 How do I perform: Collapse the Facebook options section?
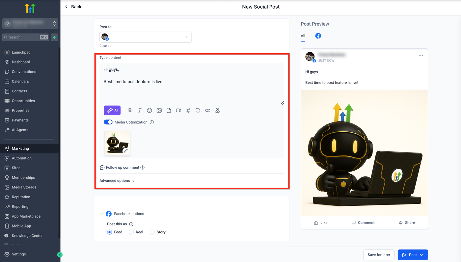(102, 214)
